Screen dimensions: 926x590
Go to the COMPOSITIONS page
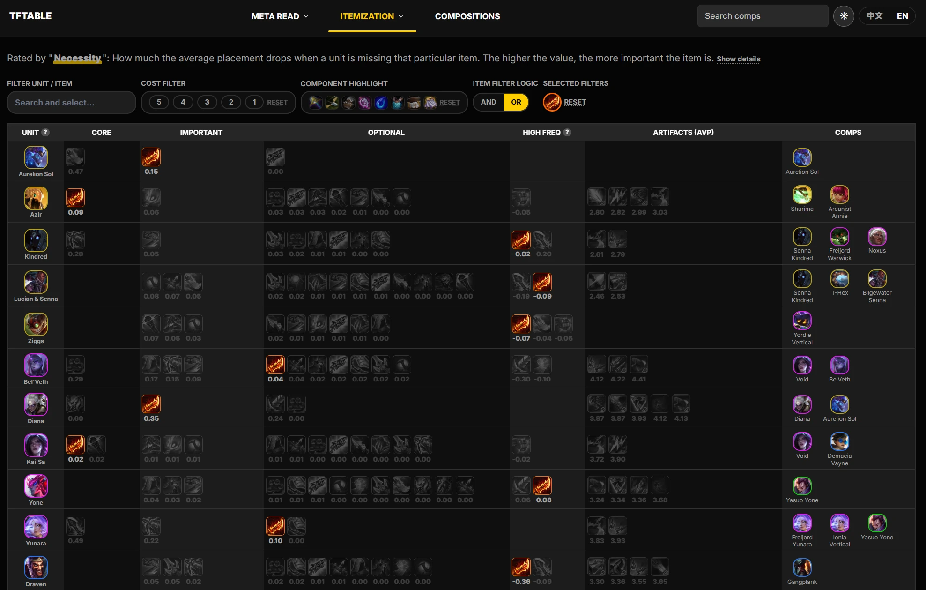[467, 16]
